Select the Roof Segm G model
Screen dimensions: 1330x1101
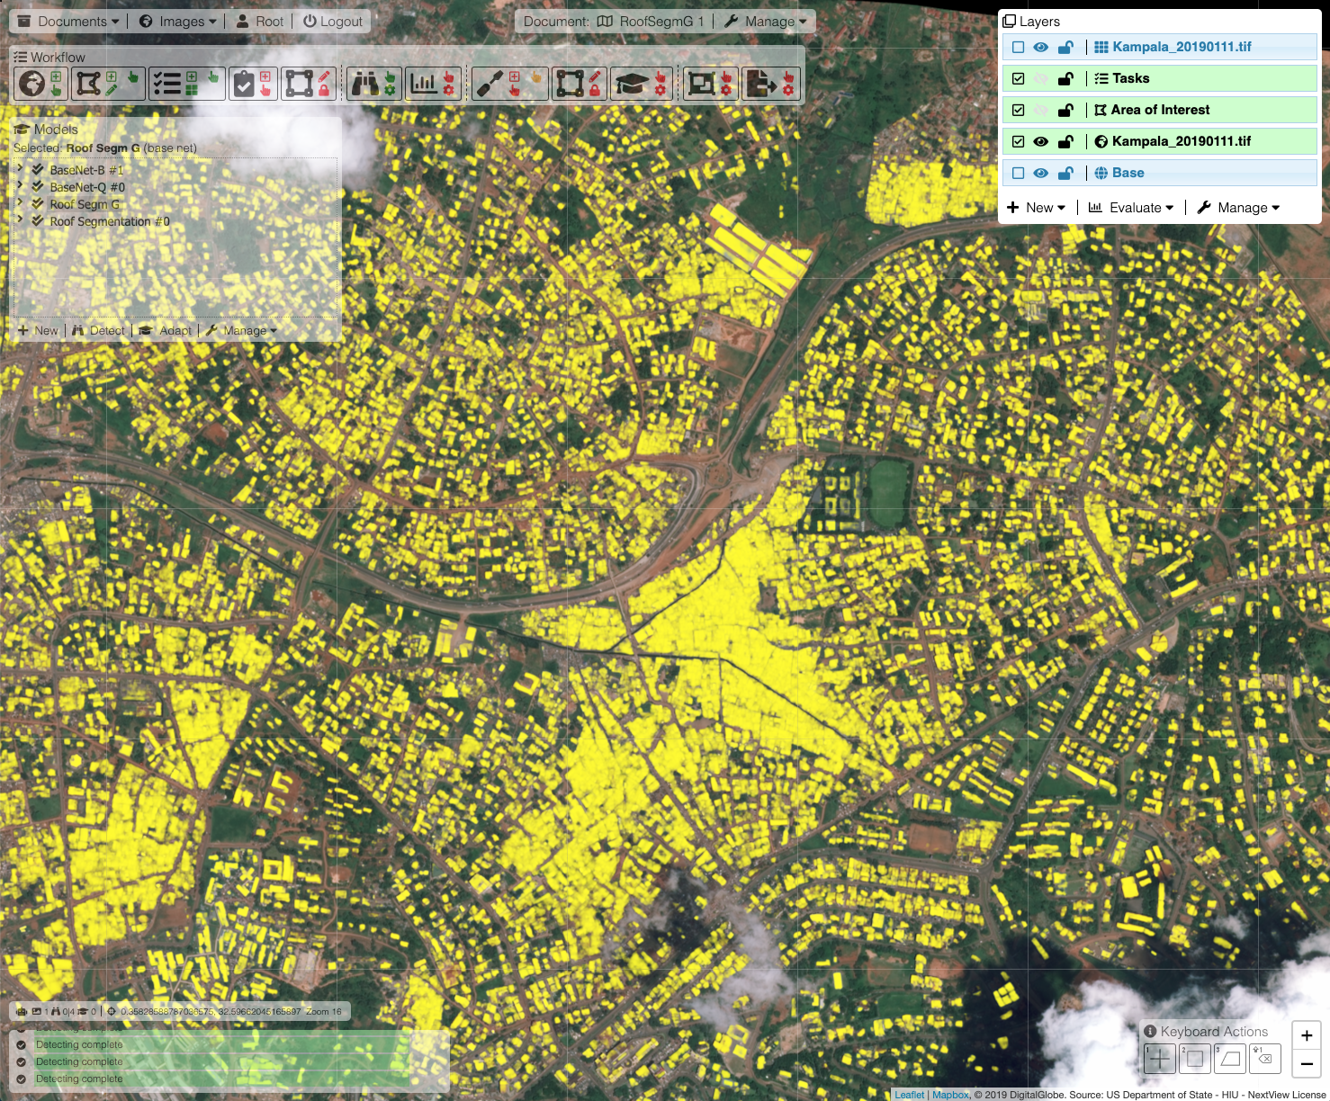(85, 204)
